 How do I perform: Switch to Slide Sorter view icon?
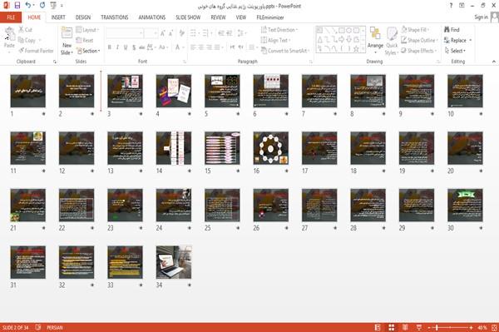[x=392, y=327]
